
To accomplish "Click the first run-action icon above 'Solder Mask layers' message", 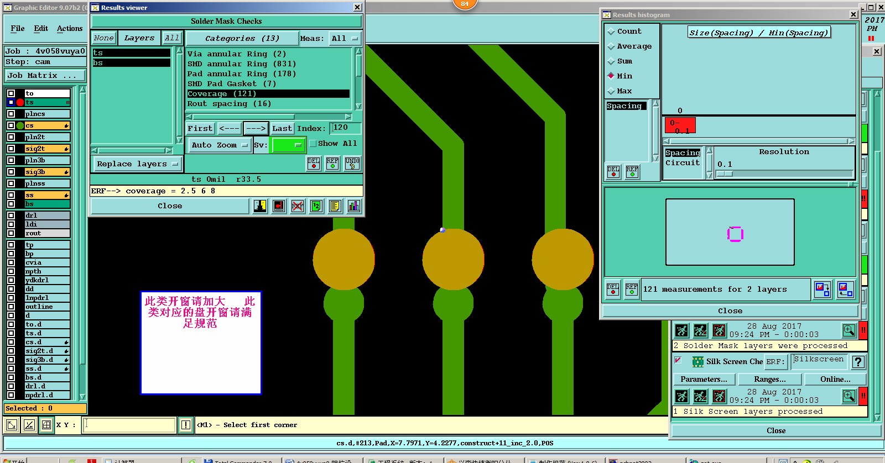I will point(681,330).
